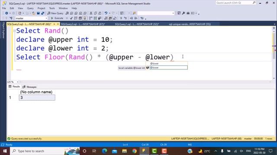Open the View menu

click(x=20, y=8)
